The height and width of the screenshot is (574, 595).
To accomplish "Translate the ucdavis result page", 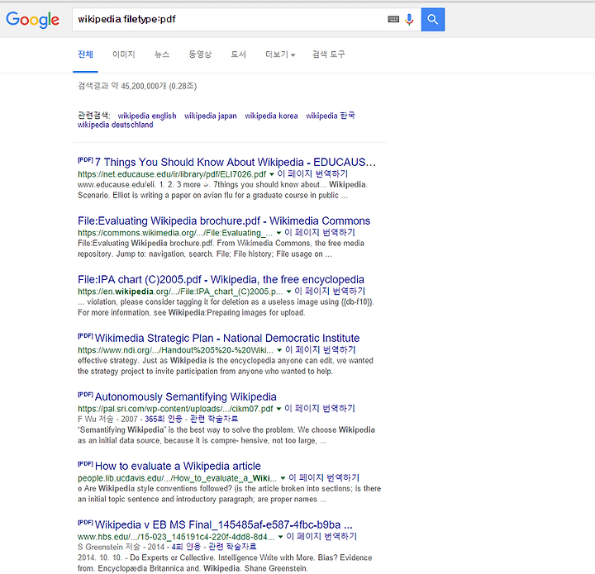I will (x=324, y=477).
